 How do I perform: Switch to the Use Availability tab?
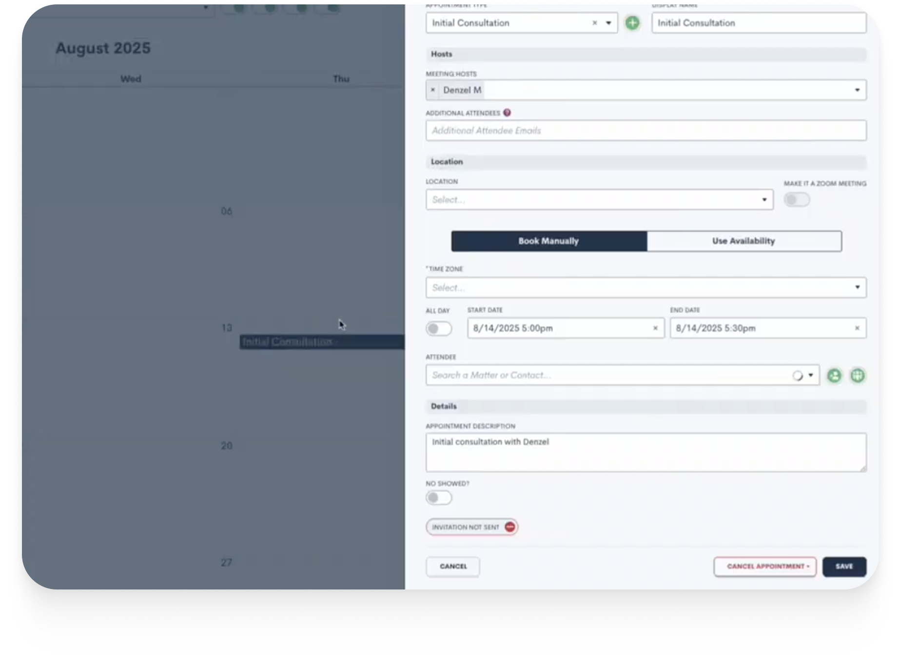point(744,241)
